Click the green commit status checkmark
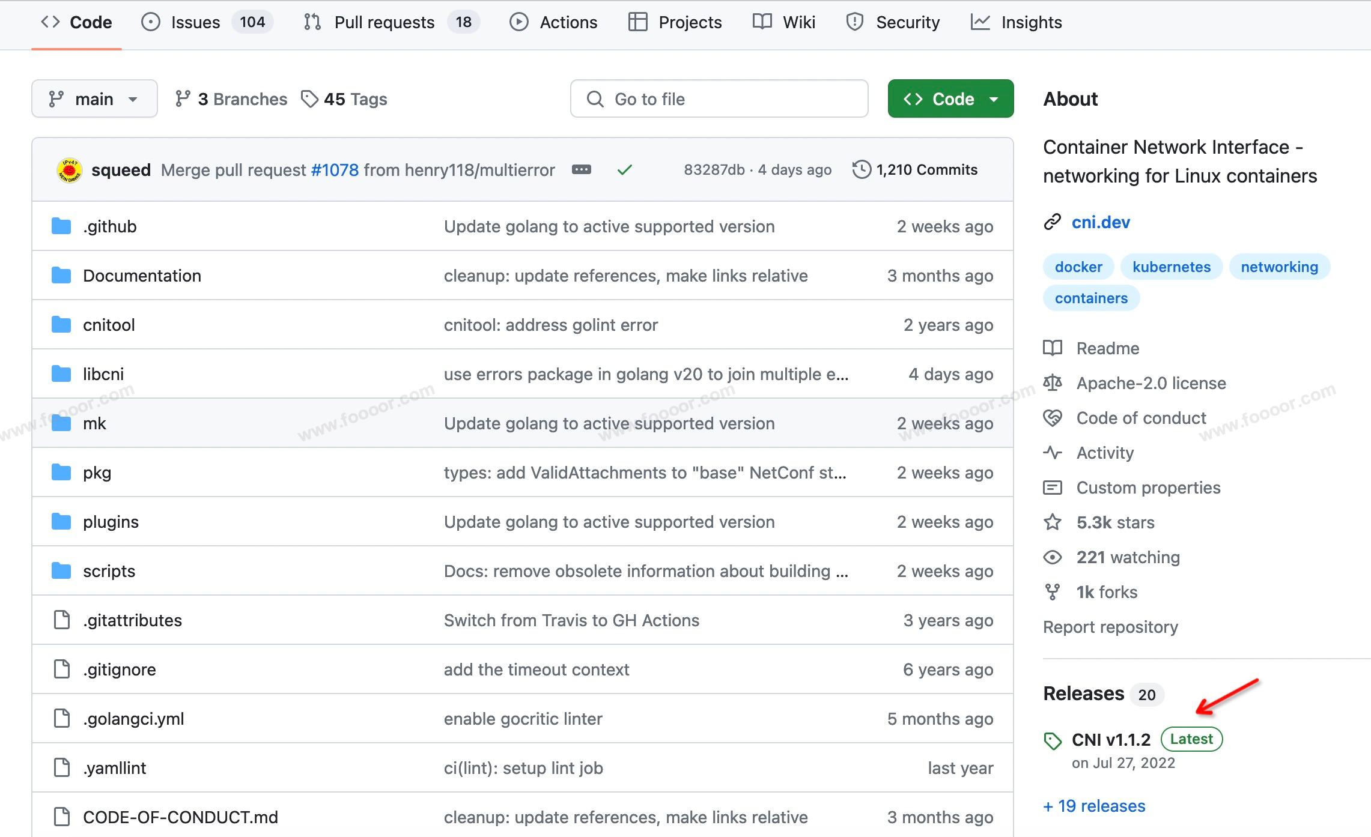This screenshot has height=837, width=1371. [624, 171]
